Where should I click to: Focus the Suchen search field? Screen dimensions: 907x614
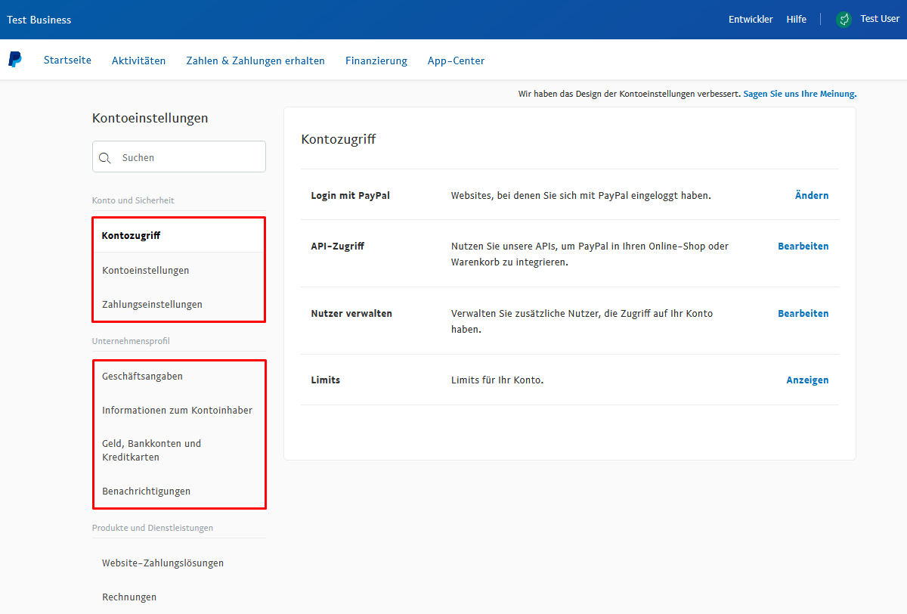[x=179, y=157]
